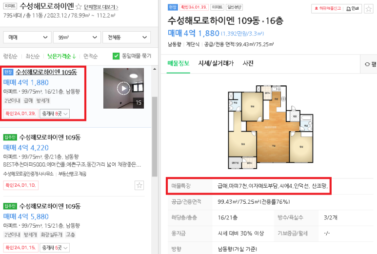The image size is (377, 254).
Task: Open the 전체동 building dropdown
Action: (126, 37)
